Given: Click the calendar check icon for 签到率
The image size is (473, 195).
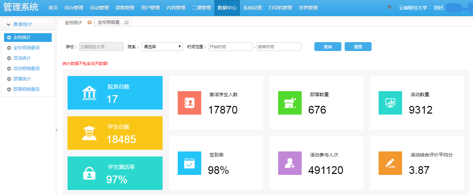Looking at the screenshot, I should (x=189, y=163).
